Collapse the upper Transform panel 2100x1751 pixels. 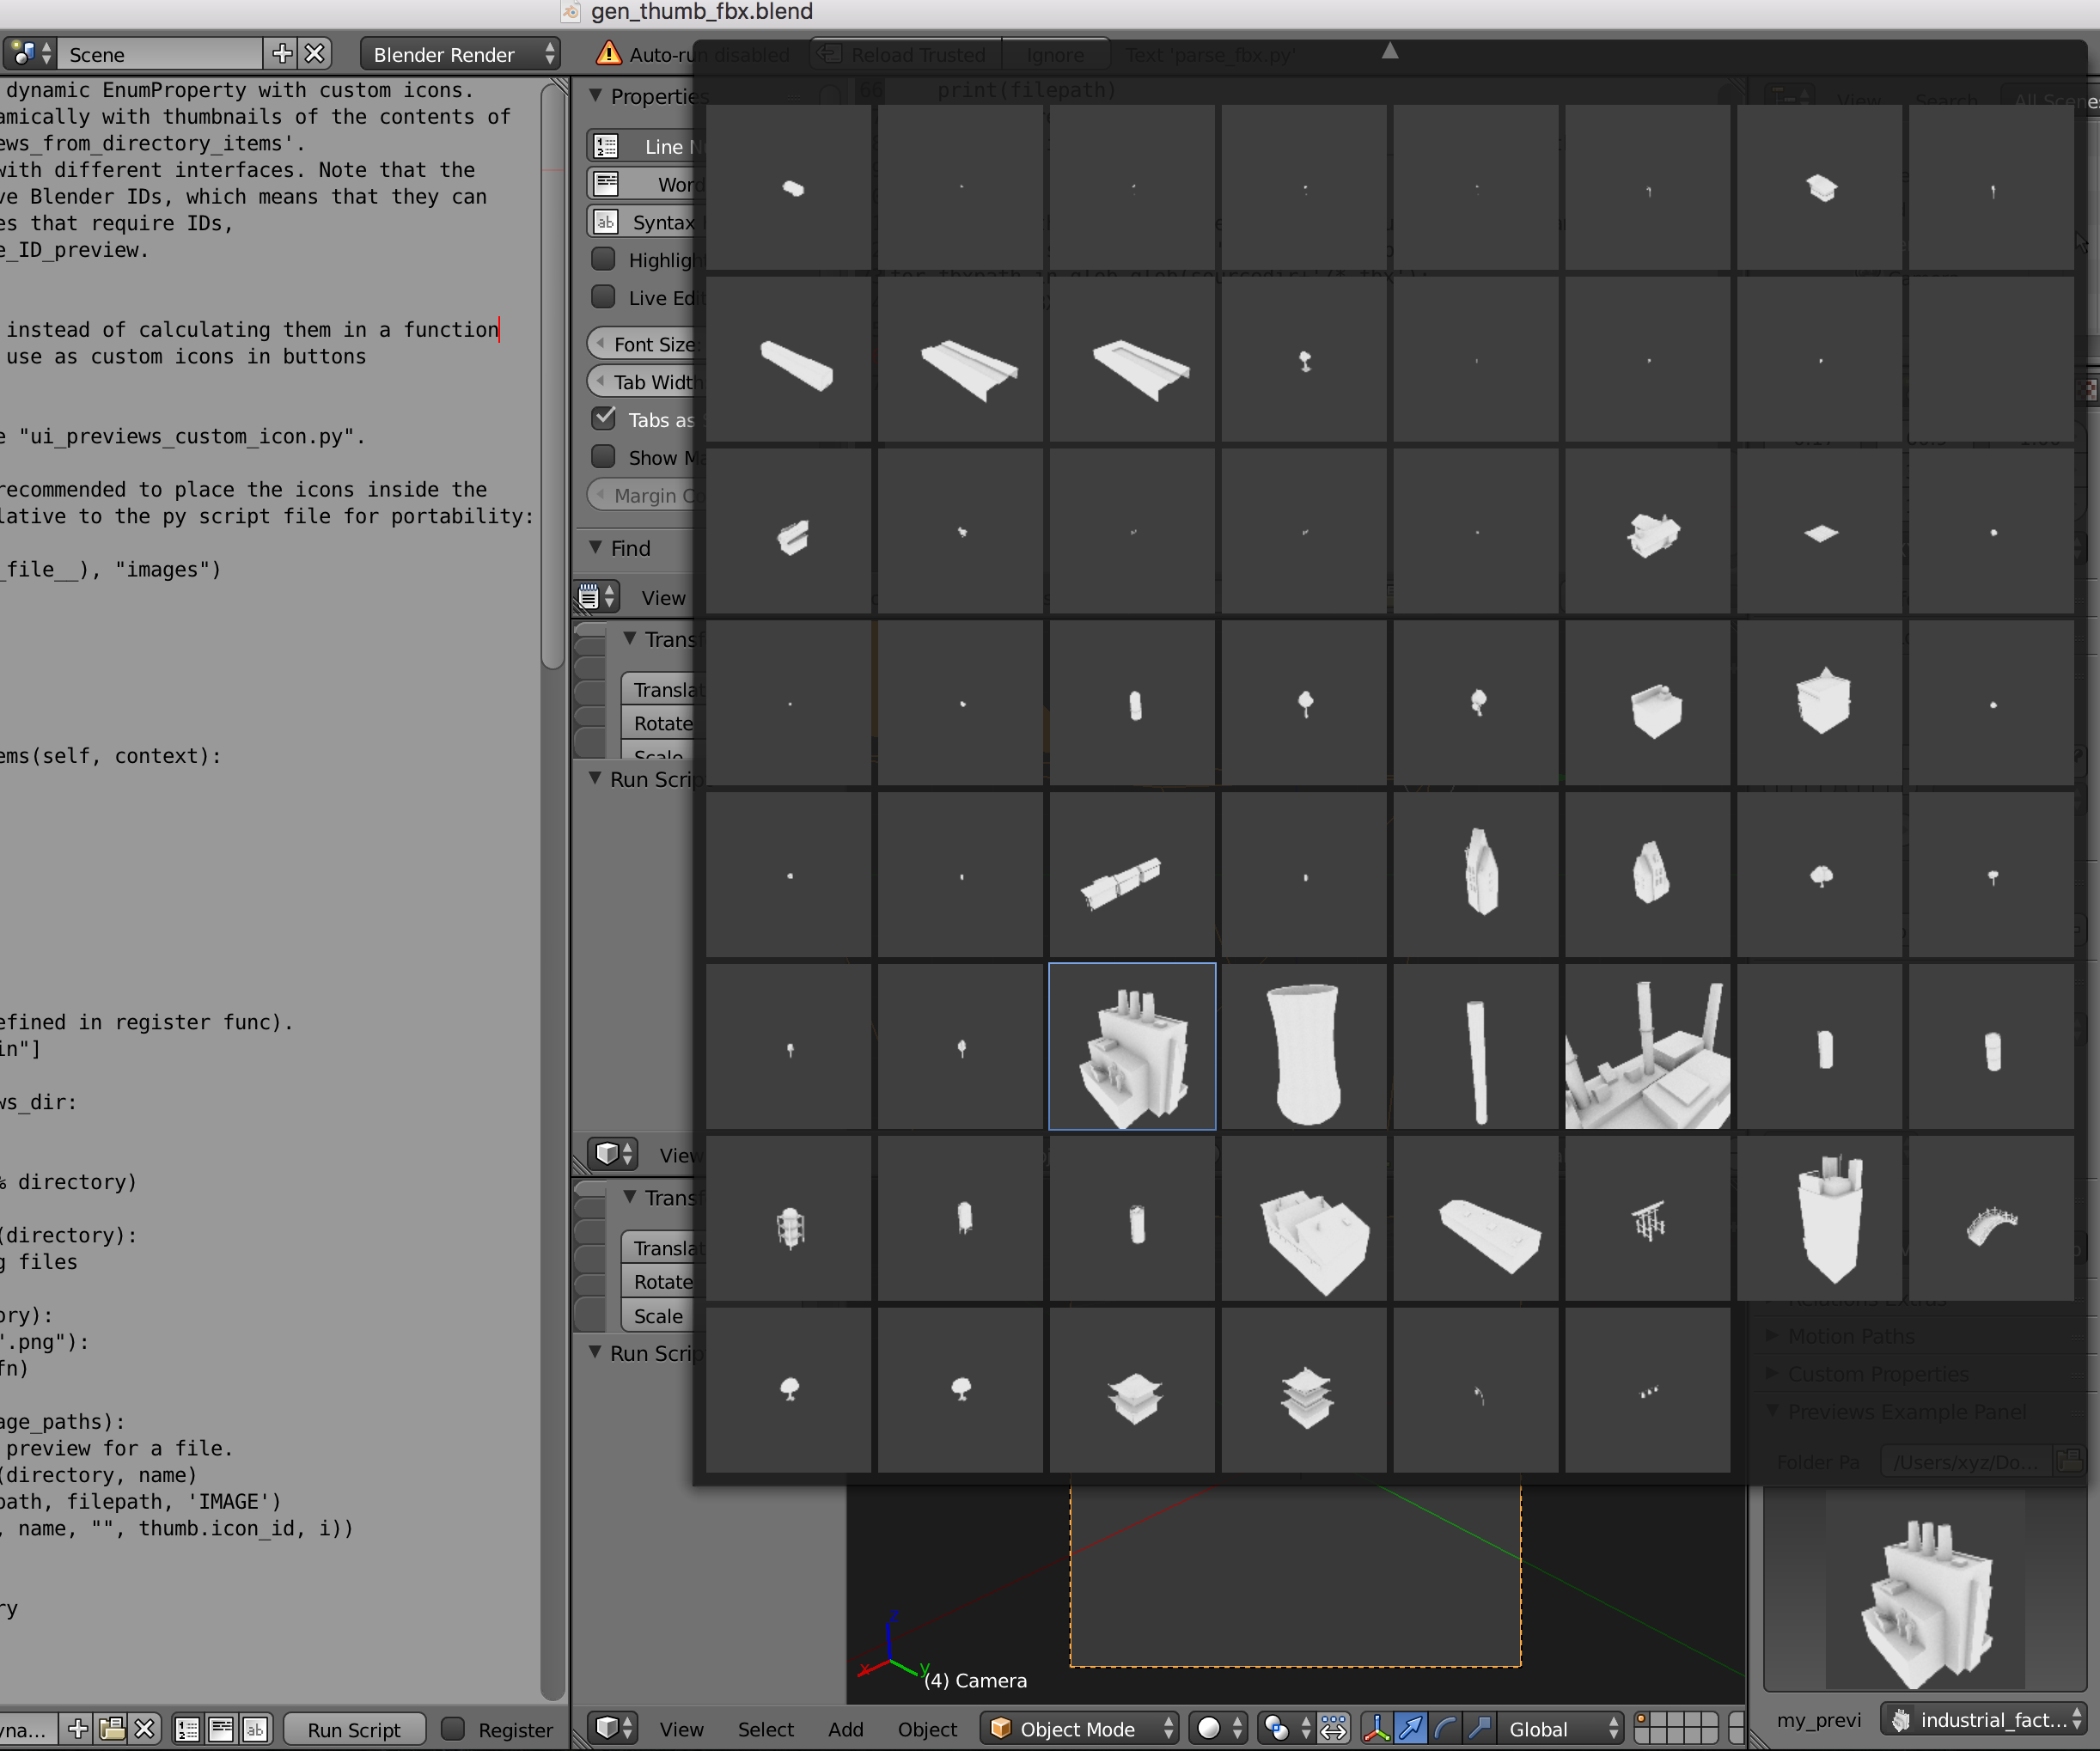click(629, 638)
